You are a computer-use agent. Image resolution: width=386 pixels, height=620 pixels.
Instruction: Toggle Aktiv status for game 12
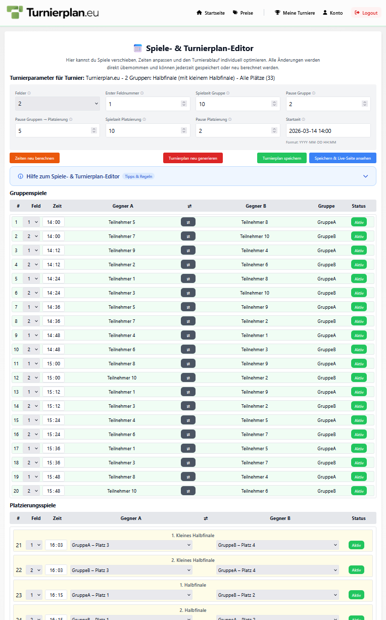359,377
